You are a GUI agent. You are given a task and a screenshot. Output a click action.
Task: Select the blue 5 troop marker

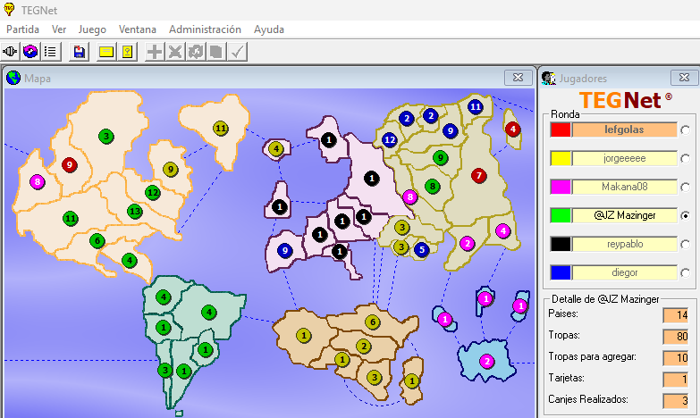(x=421, y=250)
